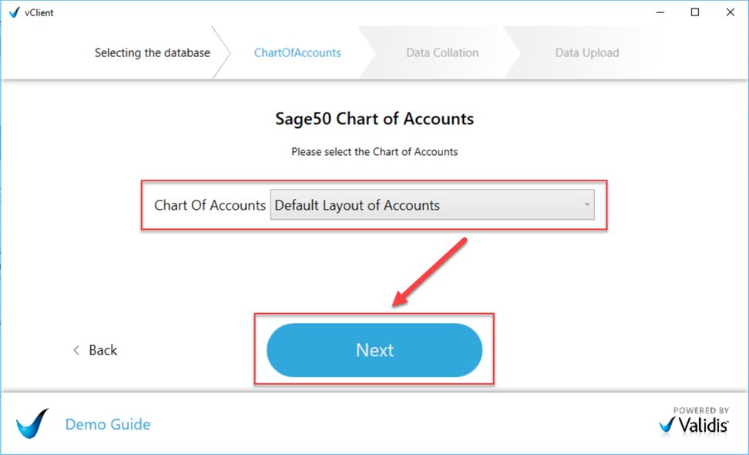749x455 pixels.
Task: Open the Demo Guide
Action: (107, 424)
